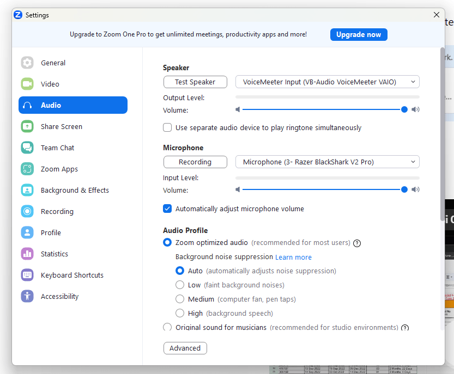Screen dimensions: 454x374
Task: Open Zoom Apps settings
Action: click(73, 169)
